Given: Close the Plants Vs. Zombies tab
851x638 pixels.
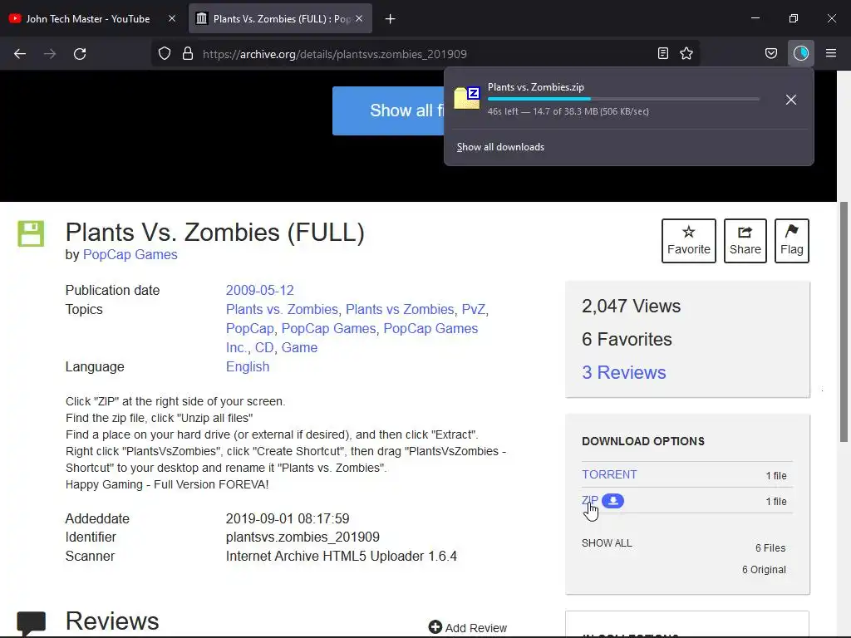Looking at the screenshot, I should [x=359, y=18].
